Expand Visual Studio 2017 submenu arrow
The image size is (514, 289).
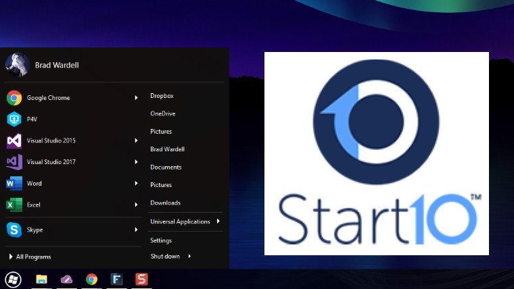click(136, 161)
